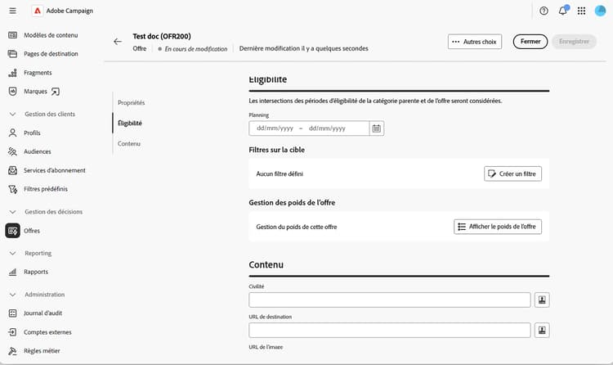
Task: Open Profils in the sidebar
Action: pos(32,133)
